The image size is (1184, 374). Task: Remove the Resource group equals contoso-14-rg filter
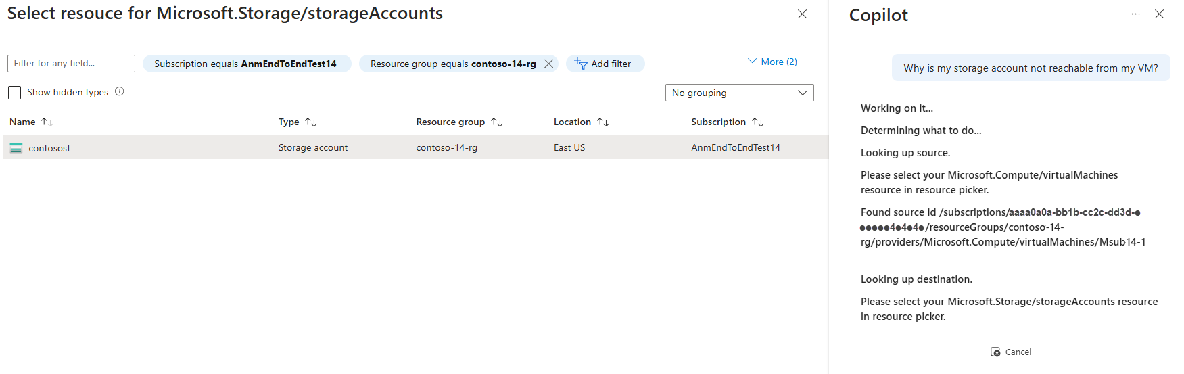click(x=549, y=64)
